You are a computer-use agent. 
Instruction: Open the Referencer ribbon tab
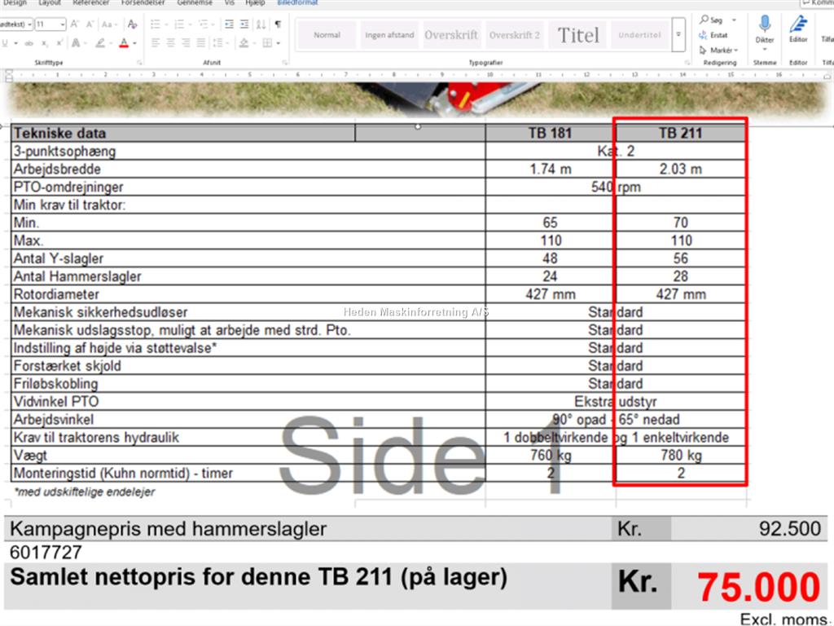point(90,3)
